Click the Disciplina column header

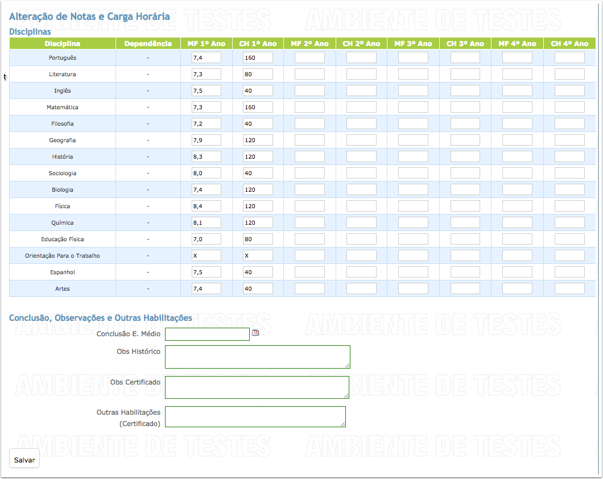tap(63, 43)
